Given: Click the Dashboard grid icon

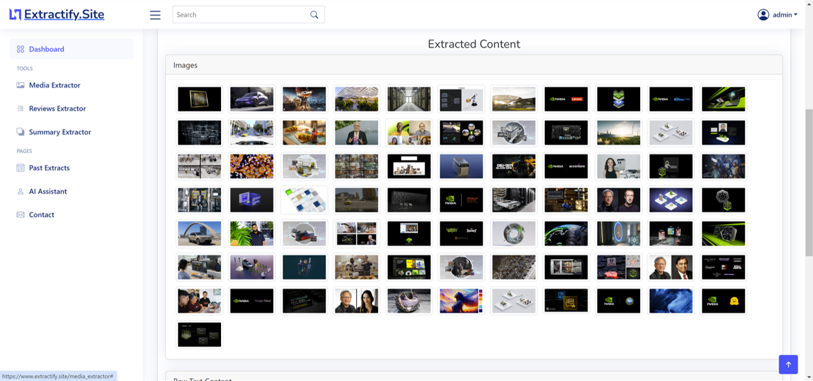Looking at the screenshot, I should click(19, 49).
